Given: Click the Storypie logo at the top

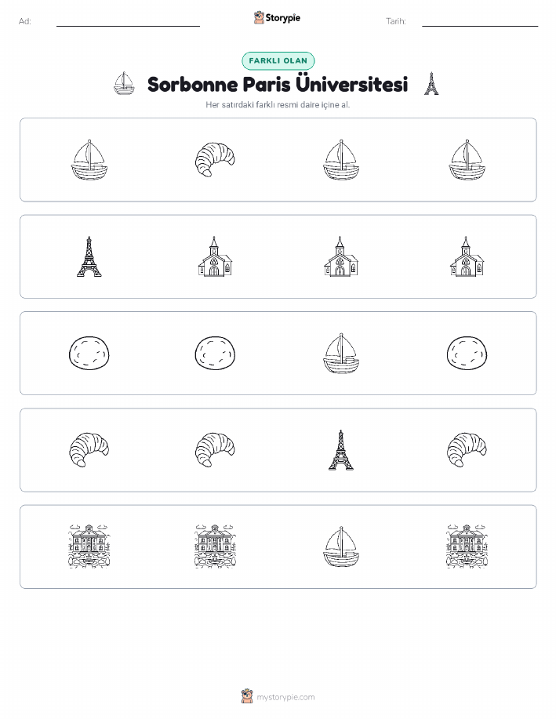Looking at the screenshot, I should click(x=277, y=18).
